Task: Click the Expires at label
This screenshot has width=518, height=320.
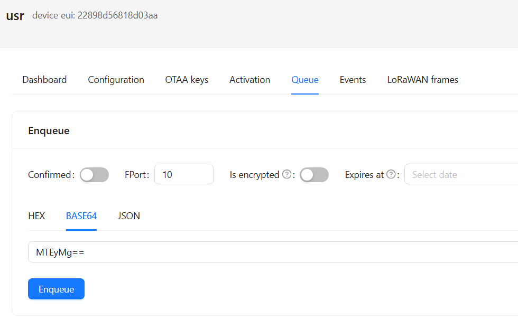Action: 364,174
